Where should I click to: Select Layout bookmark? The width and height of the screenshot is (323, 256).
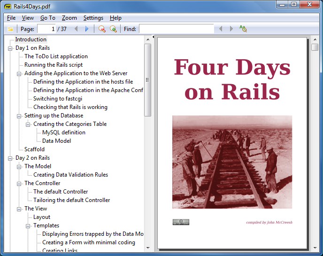42,217
